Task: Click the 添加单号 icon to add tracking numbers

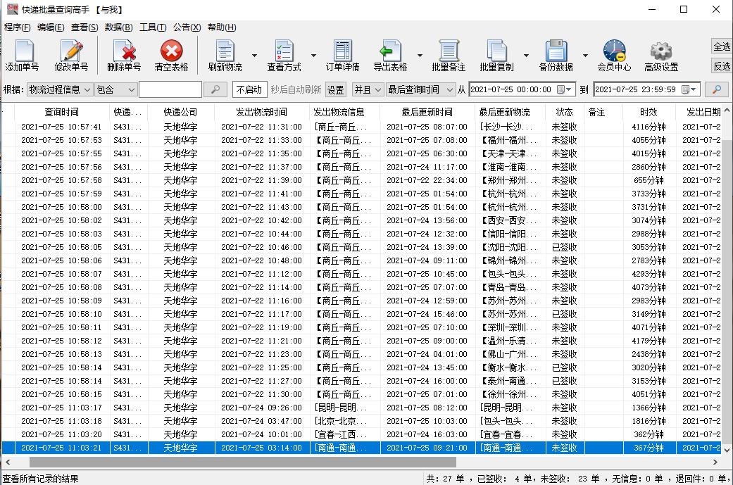Action: (x=23, y=55)
